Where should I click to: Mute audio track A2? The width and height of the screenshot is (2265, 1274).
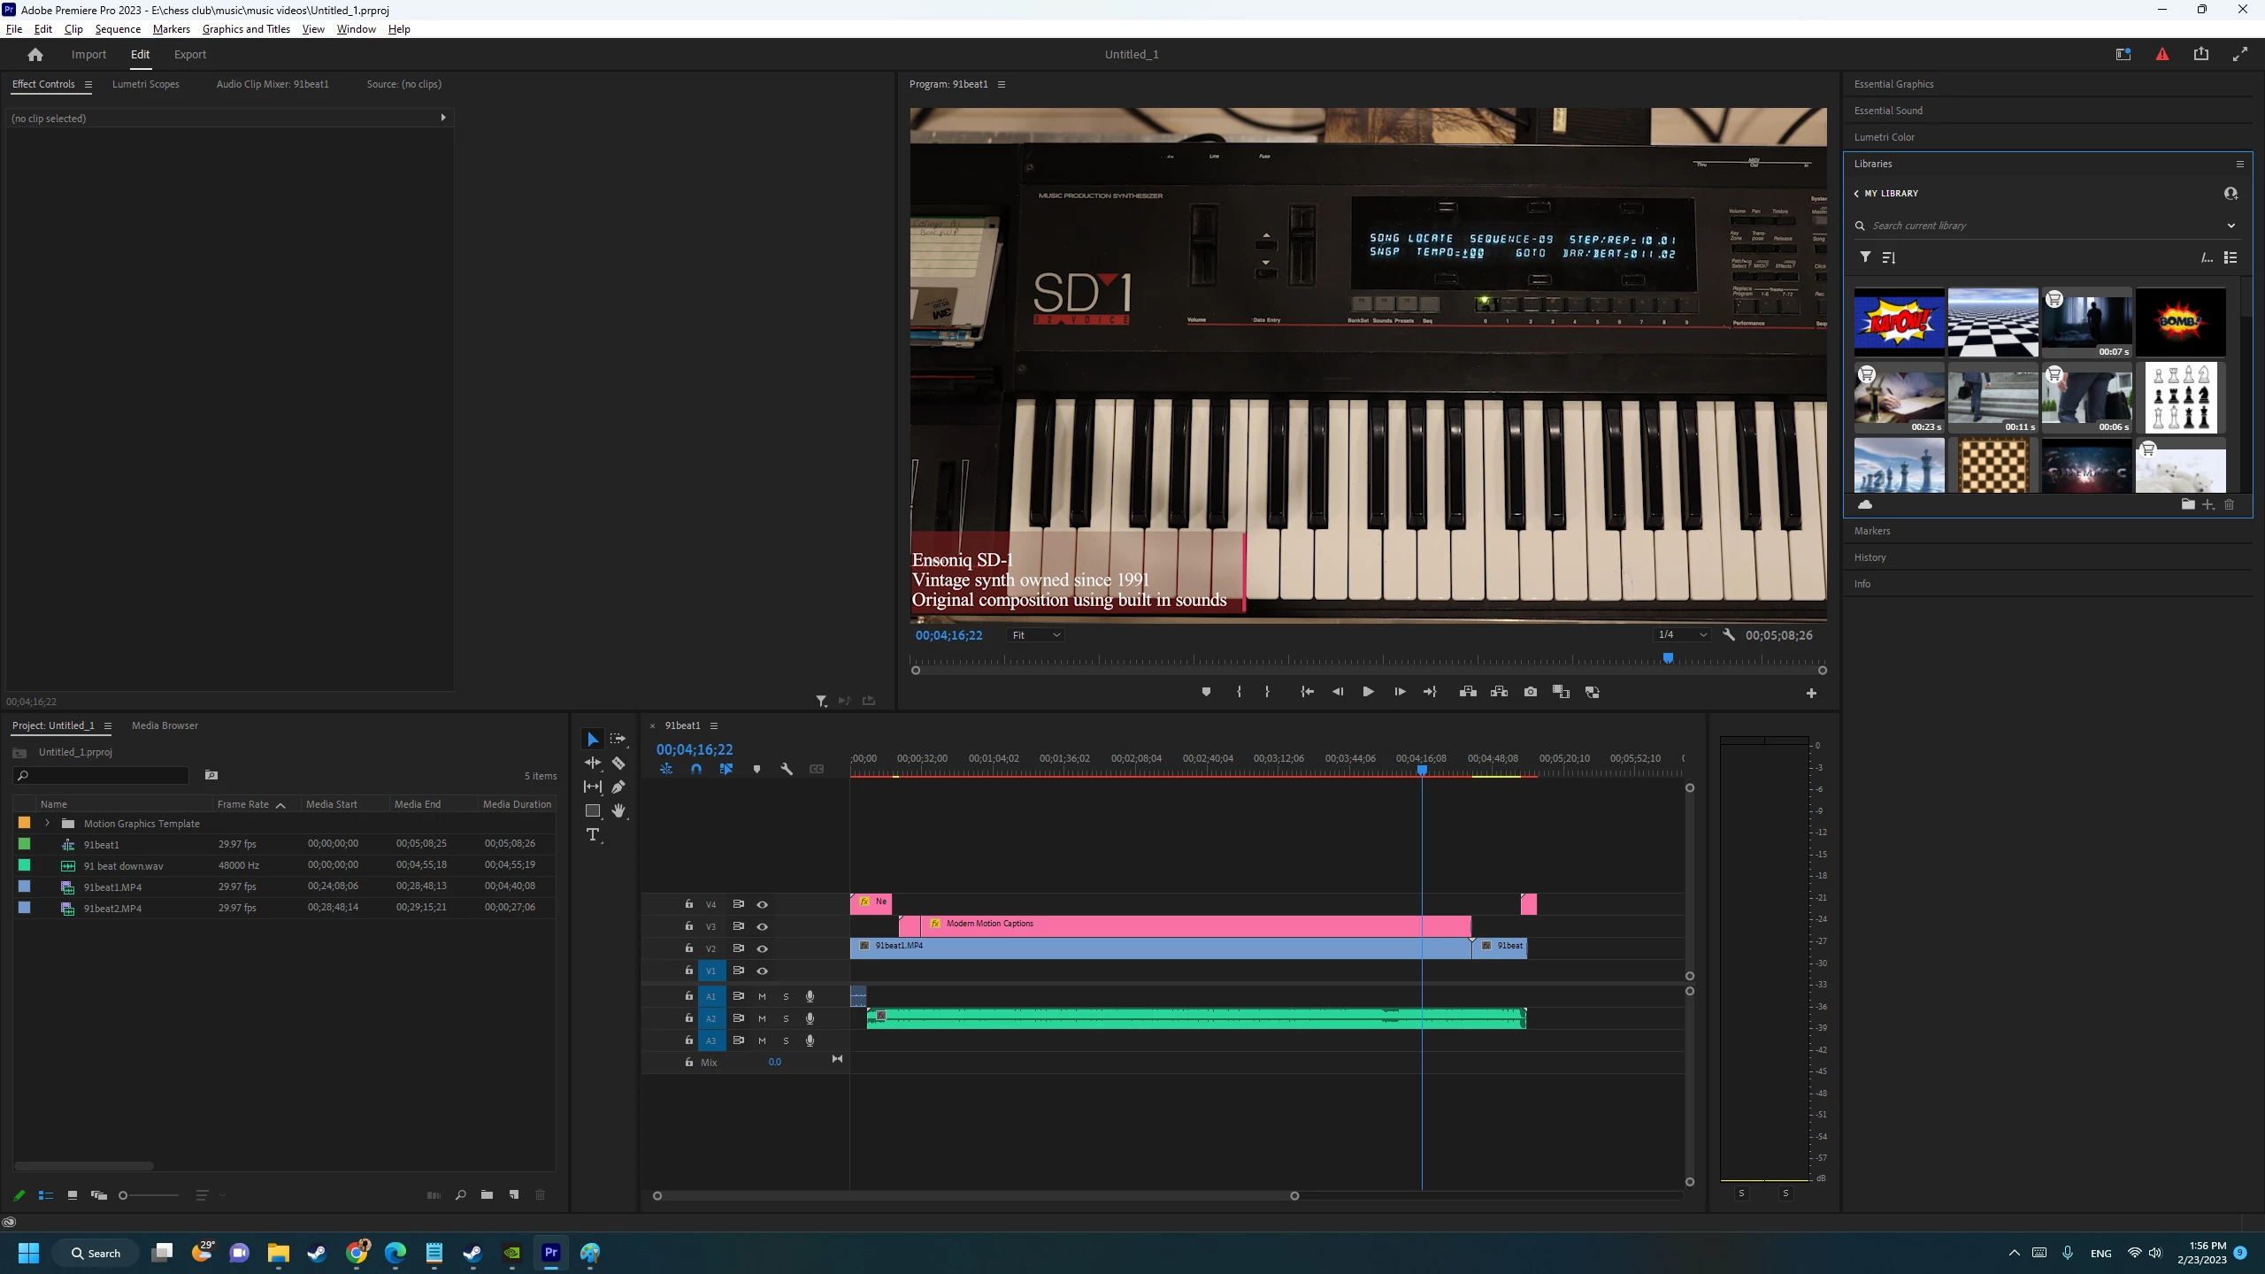tap(762, 1018)
